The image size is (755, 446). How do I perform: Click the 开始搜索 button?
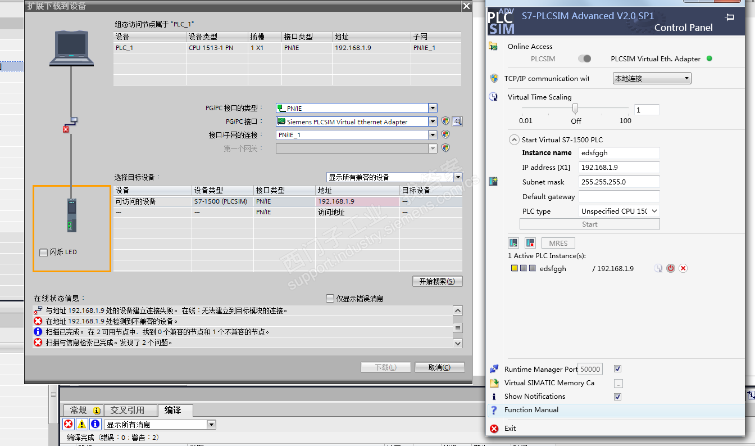coord(437,281)
